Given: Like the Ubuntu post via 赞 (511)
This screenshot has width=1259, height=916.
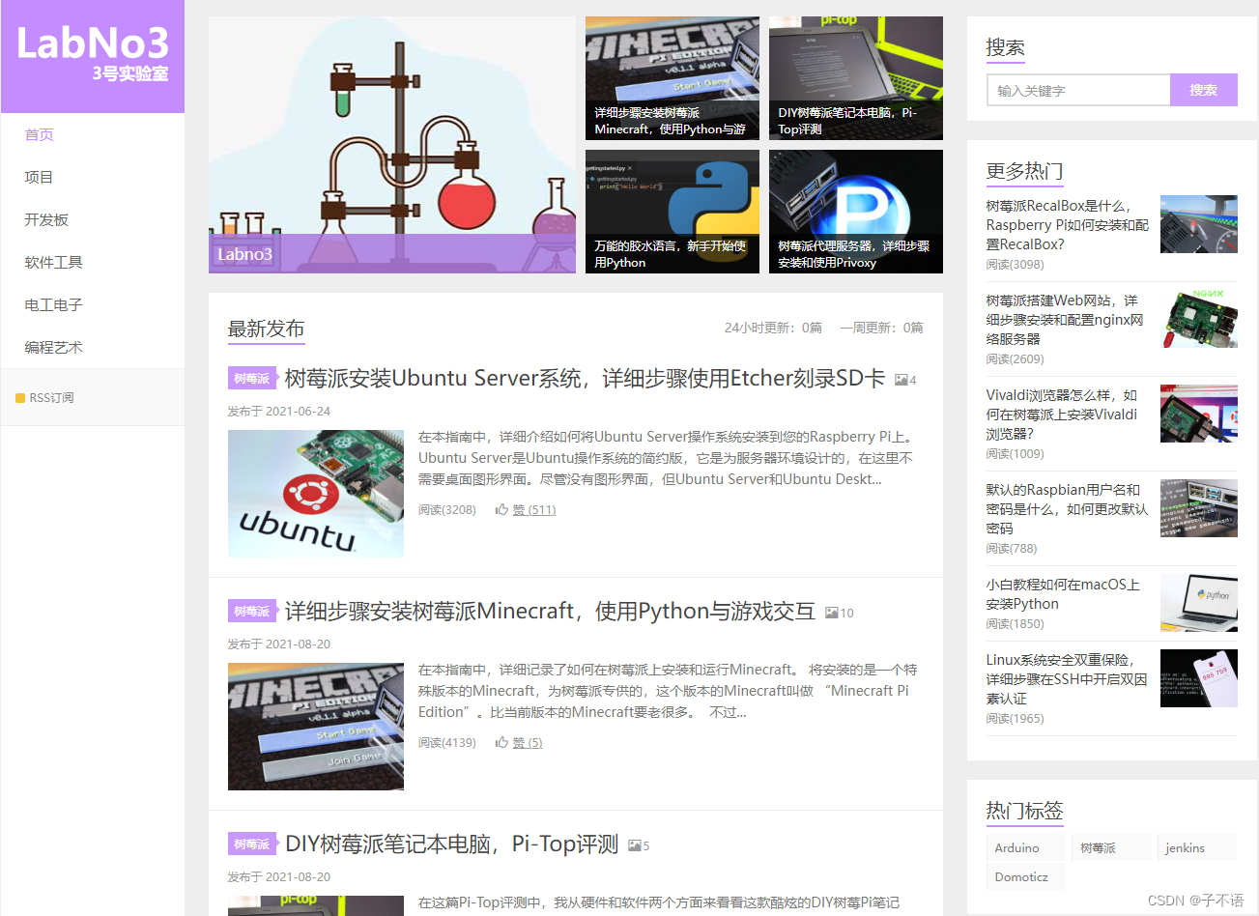Looking at the screenshot, I should 533,509.
